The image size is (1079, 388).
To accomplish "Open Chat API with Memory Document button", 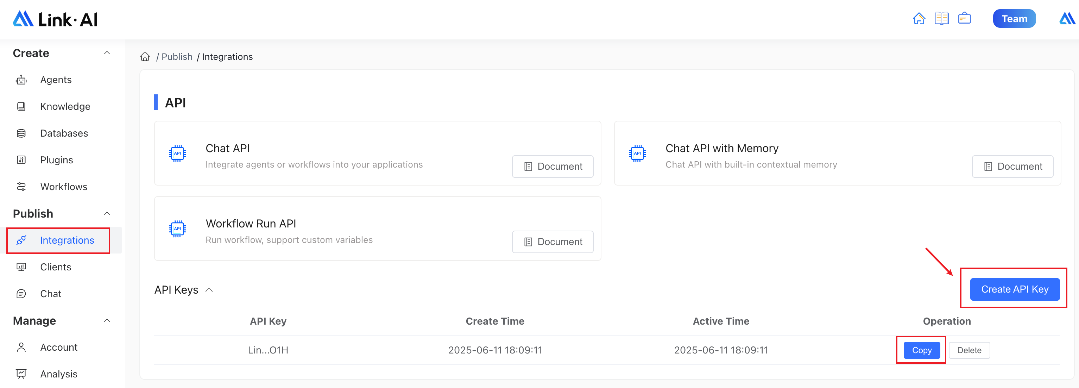I will coord(1012,166).
